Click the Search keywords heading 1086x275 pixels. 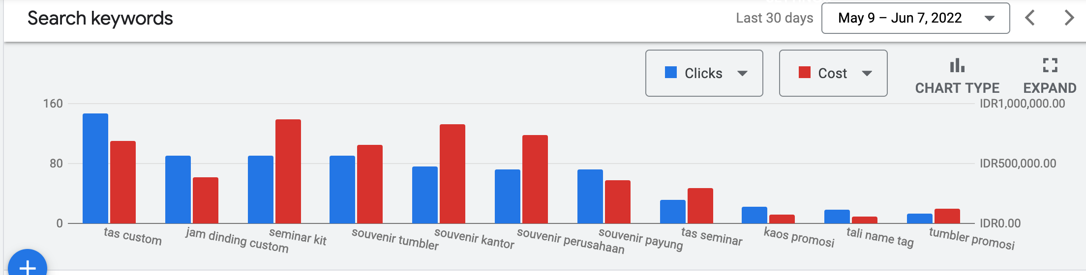click(x=100, y=18)
